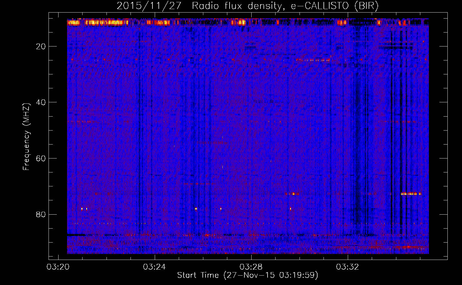The width and height of the screenshot is (462, 285).
Task: Click the '20' frequency tick label
Action: [x=41, y=46]
